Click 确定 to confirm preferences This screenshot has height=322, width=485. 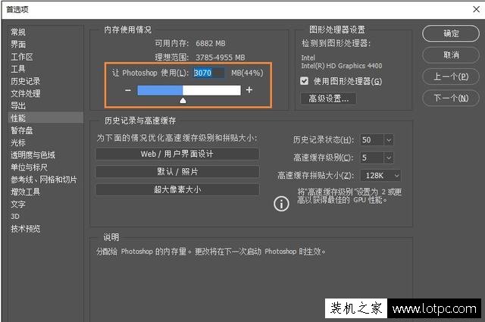[x=451, y=33]
